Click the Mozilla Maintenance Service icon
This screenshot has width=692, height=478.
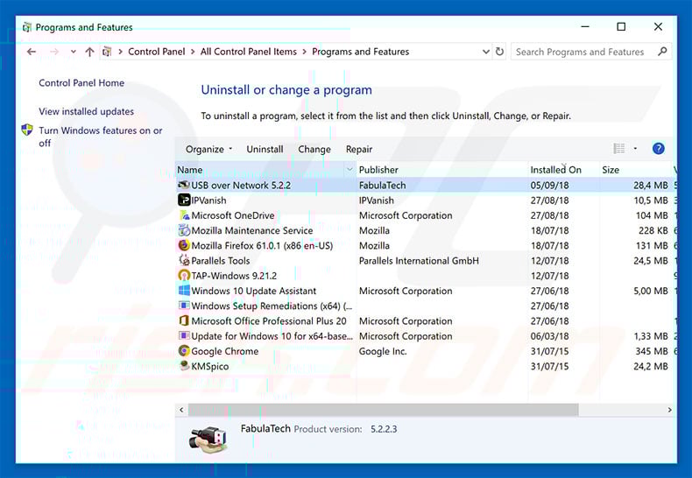click(184, 230)
